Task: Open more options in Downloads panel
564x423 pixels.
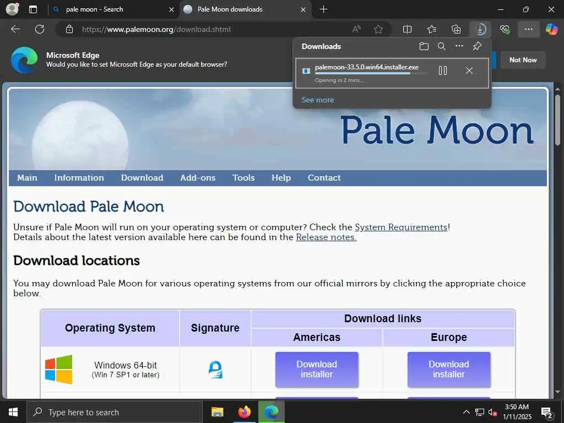Action: tap(459, 46)
